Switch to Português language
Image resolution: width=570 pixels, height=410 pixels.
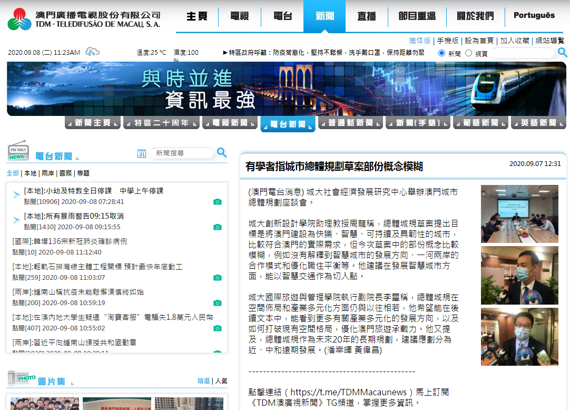(534, 16)
